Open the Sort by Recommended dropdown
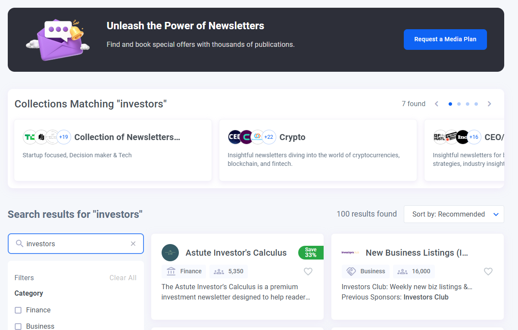 pyautogui.click(x=454, y=214)
